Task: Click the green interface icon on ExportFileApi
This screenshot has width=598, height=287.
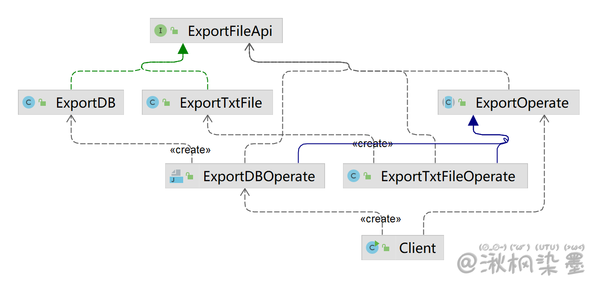Action: (x=160, y=31)
